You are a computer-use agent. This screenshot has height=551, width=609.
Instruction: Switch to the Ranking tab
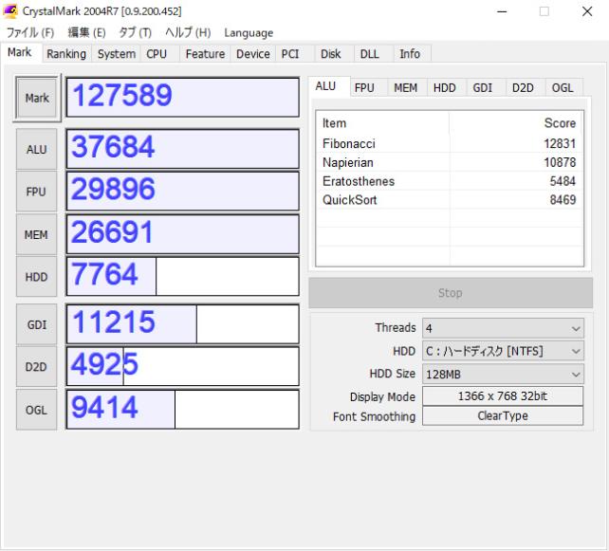(66, 54)
